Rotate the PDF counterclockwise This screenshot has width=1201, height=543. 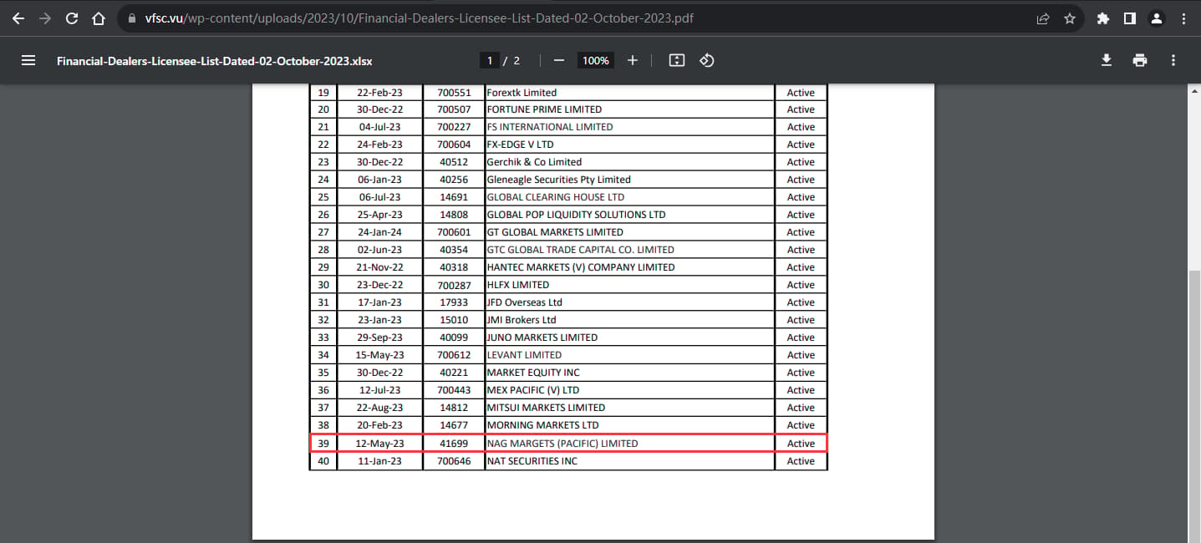tap(707, 61)
